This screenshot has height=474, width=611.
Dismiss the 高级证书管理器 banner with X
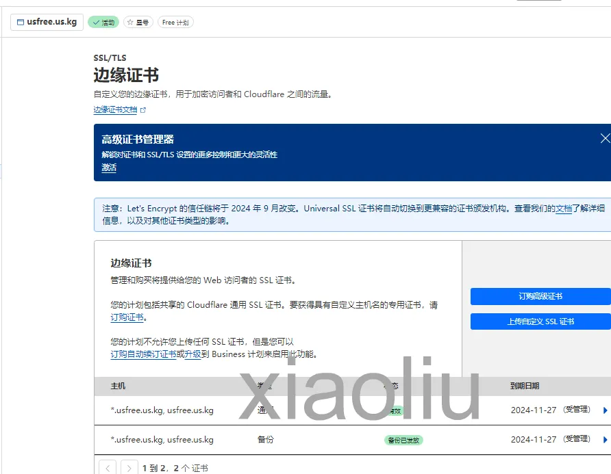605,138
